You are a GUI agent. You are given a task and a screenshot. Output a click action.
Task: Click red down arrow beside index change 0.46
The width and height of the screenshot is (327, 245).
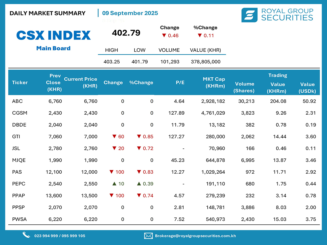[x=164, y=35]
